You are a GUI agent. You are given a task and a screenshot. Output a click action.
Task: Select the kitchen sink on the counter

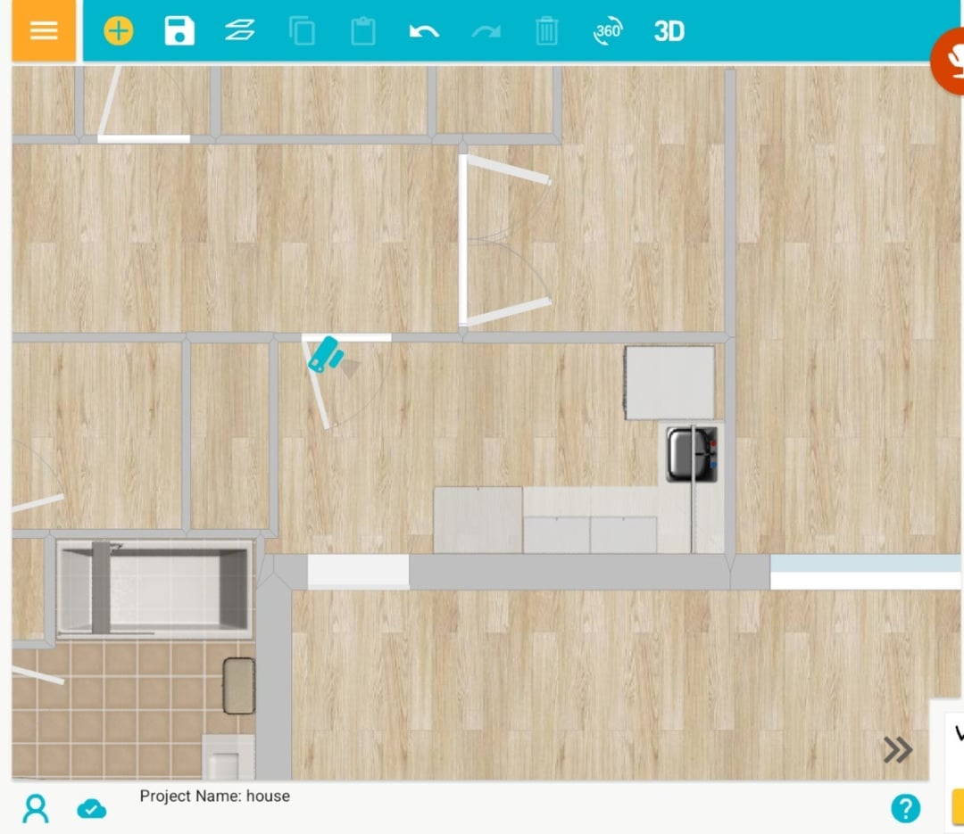(x=692, y=454)
